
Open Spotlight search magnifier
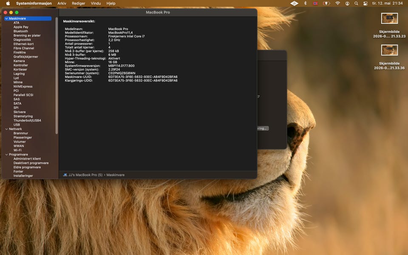pos(356,3)
